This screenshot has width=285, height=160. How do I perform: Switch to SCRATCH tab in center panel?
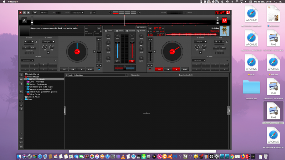(x=130, y=31)
